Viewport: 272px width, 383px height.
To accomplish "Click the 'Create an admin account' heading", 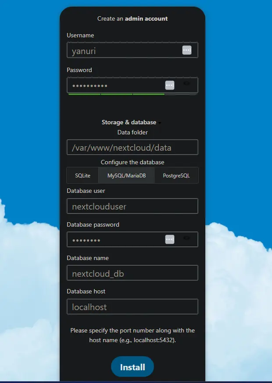I will pos(132,19).
